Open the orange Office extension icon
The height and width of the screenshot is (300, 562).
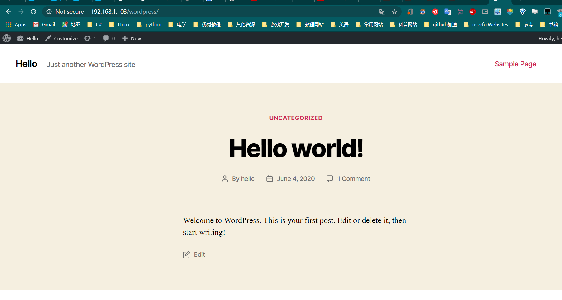[x=410, y=12]
